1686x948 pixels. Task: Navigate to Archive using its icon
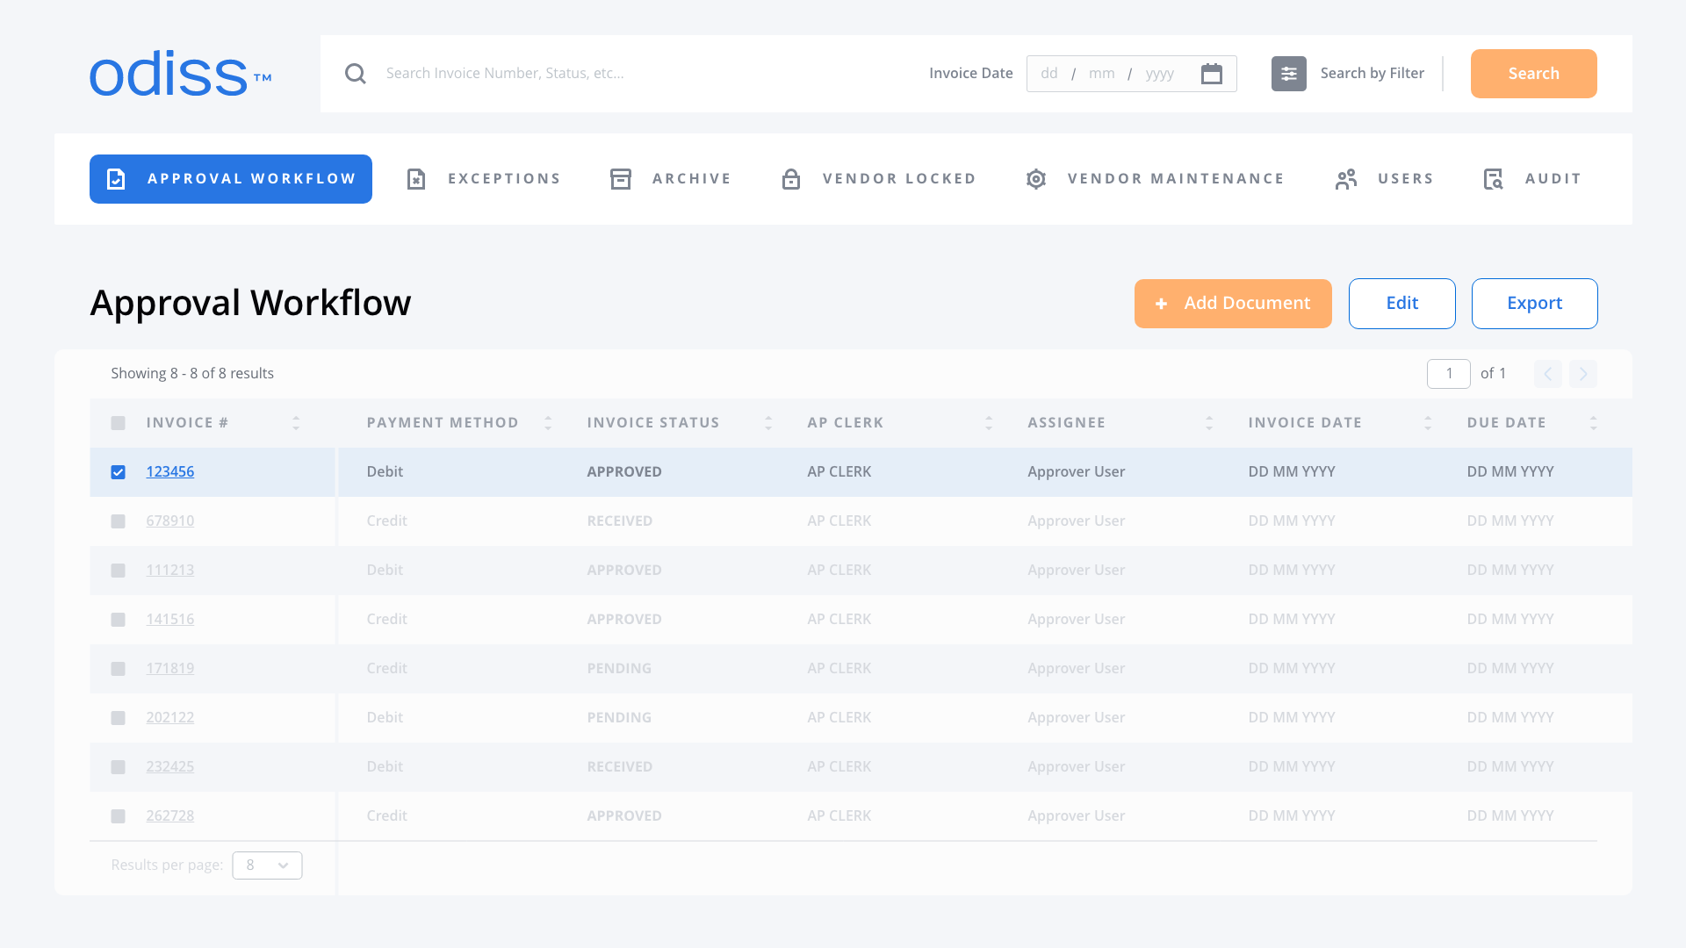click(621, 178)
